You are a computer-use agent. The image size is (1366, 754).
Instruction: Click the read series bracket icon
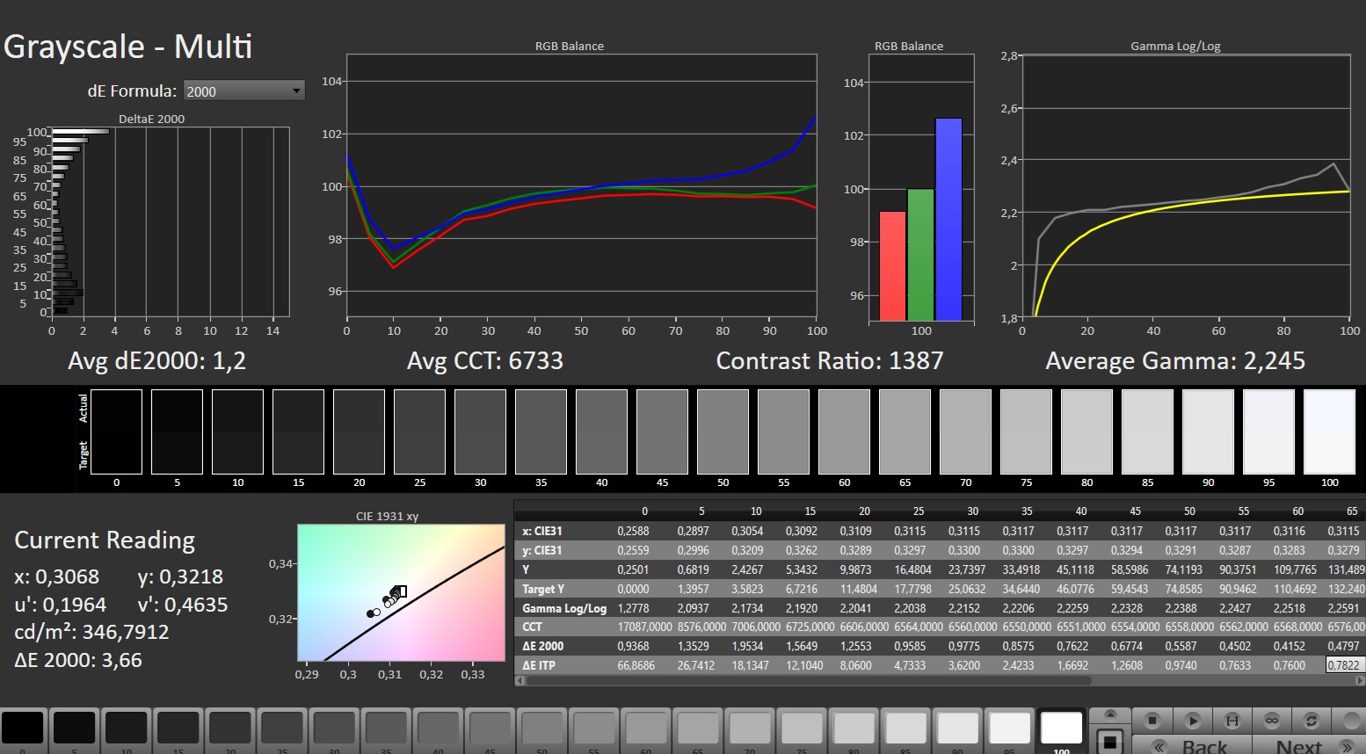tap(1232, 721)
